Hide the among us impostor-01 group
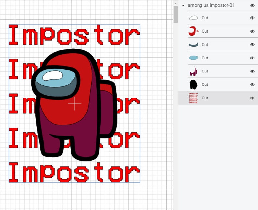The width and height of the screenshot is (258, 210). 252,5
